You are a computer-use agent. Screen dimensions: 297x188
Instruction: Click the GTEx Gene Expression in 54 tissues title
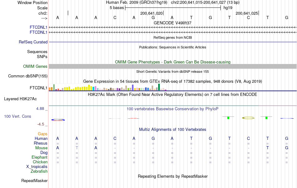pos(173,81)
